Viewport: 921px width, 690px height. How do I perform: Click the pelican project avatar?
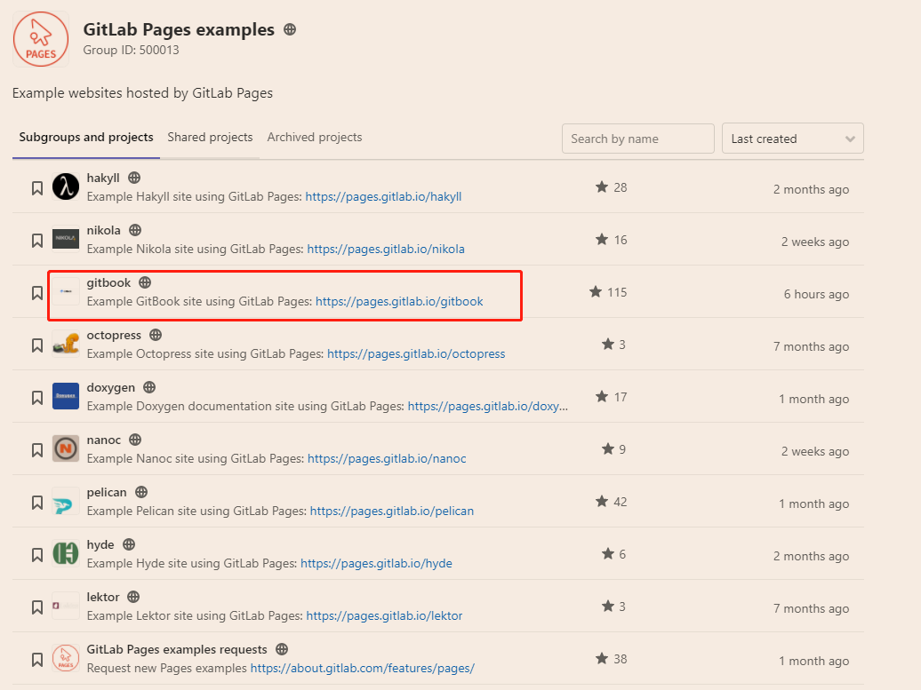click(x=65, y=501)
